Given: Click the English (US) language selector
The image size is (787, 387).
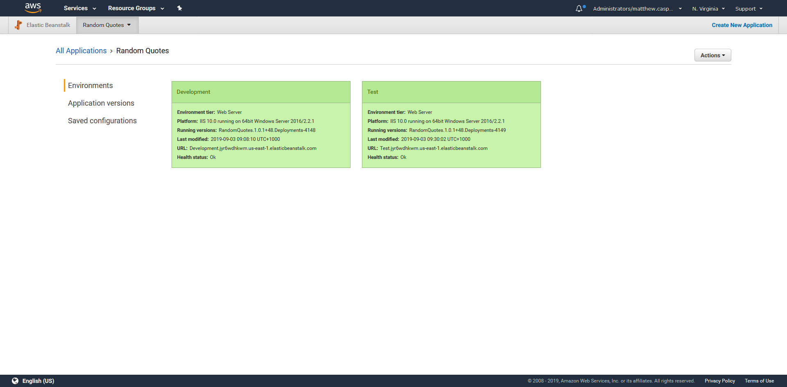Looking at the screenshot, I should (38, 381).
